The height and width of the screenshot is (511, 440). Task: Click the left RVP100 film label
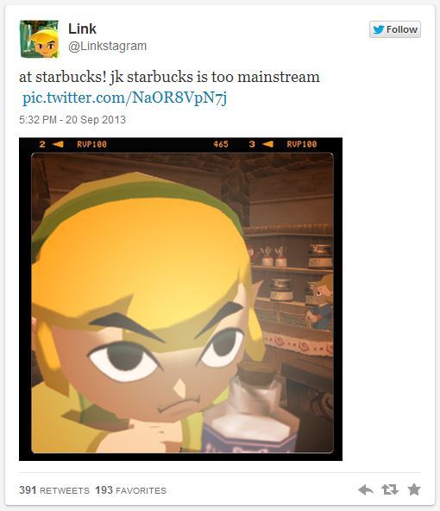91,144
